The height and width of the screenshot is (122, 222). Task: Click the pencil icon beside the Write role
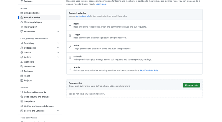point(70,47)
